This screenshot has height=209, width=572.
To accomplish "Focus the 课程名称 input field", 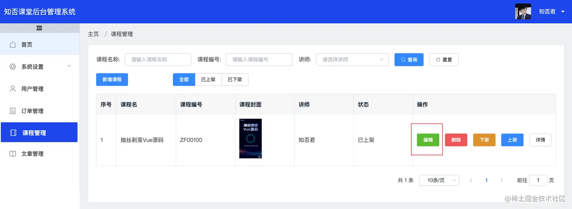I will tap(158, 59).
